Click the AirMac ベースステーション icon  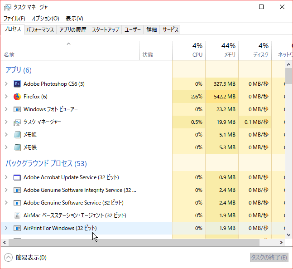(17, 215)
